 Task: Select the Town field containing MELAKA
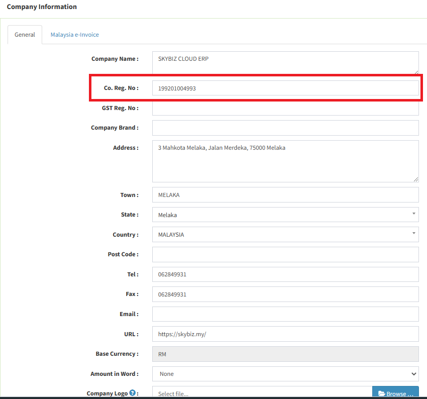click(285, 195)
